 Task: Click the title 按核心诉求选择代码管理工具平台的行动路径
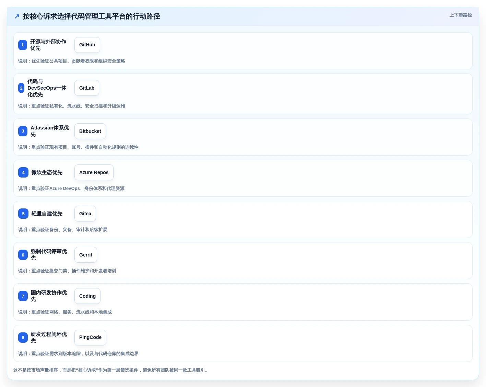click(x=92, y=16)
